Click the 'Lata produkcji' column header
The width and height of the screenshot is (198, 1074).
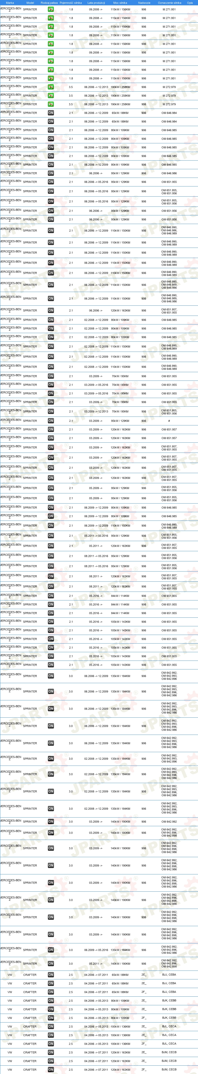coord(96,3)
